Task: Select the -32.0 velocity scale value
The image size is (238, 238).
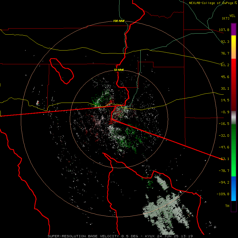Action: tap(224, 136)
